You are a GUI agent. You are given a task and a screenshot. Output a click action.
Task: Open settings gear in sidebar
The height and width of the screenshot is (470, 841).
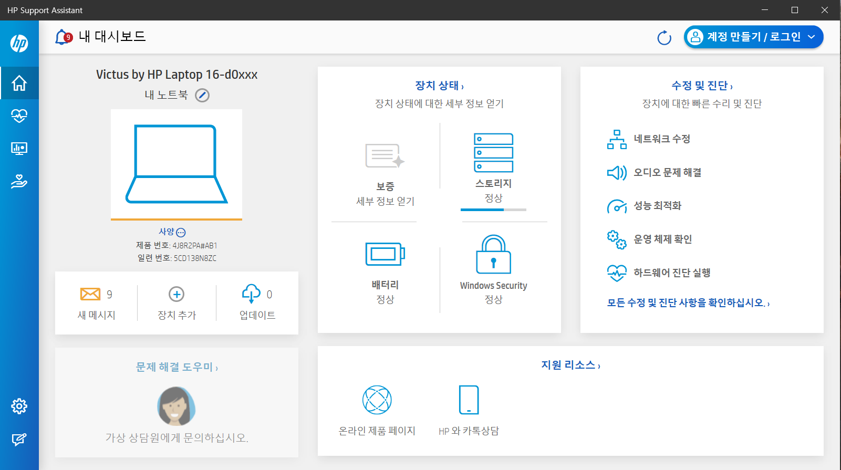click(19, 406)
